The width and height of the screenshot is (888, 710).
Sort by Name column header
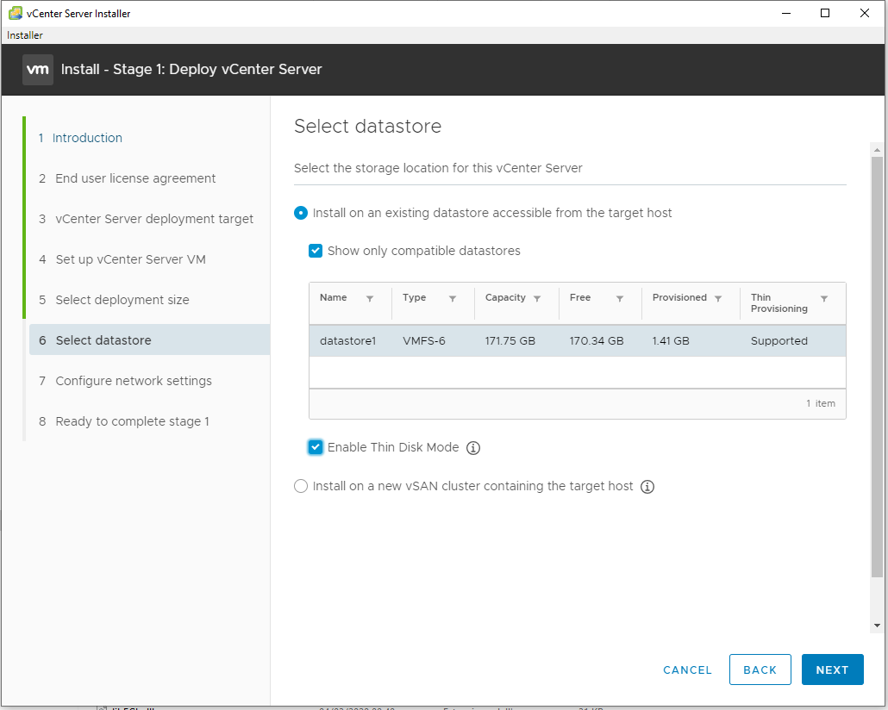pos(333,298)
